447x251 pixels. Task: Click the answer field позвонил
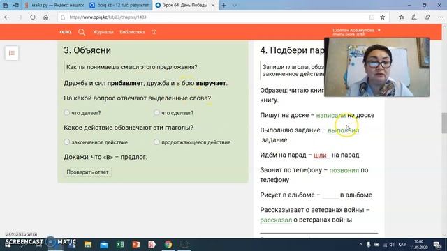pos(344,170)
